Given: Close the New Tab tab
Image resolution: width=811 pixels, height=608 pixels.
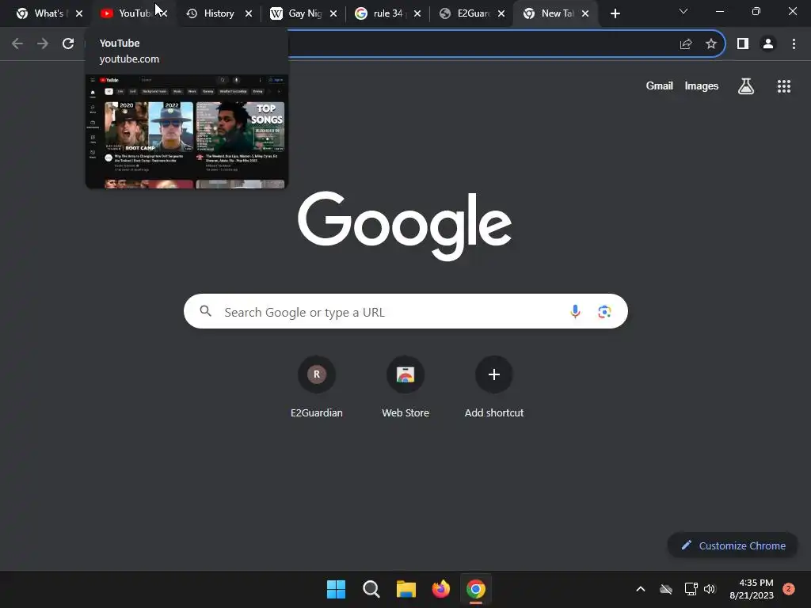Looking at the screenshot, I should pos(585,13).
